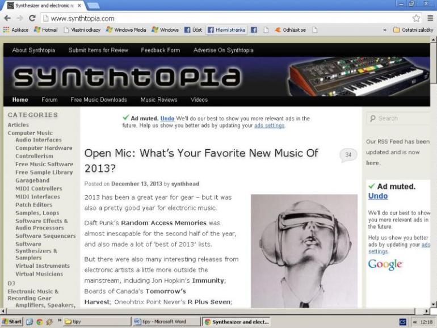
Task: Open the Vlastní odkazy bookmark
Action: point(82,30)
